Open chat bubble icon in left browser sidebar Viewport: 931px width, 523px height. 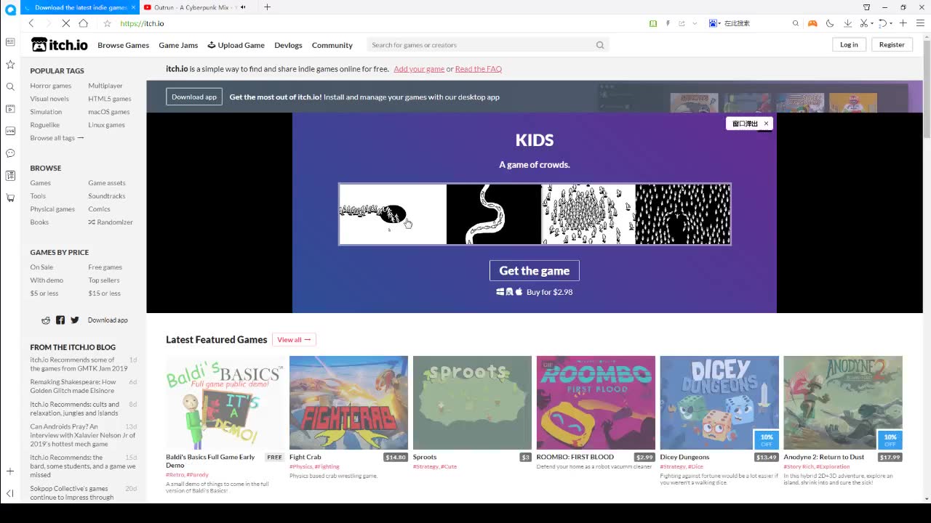(10, 153)
